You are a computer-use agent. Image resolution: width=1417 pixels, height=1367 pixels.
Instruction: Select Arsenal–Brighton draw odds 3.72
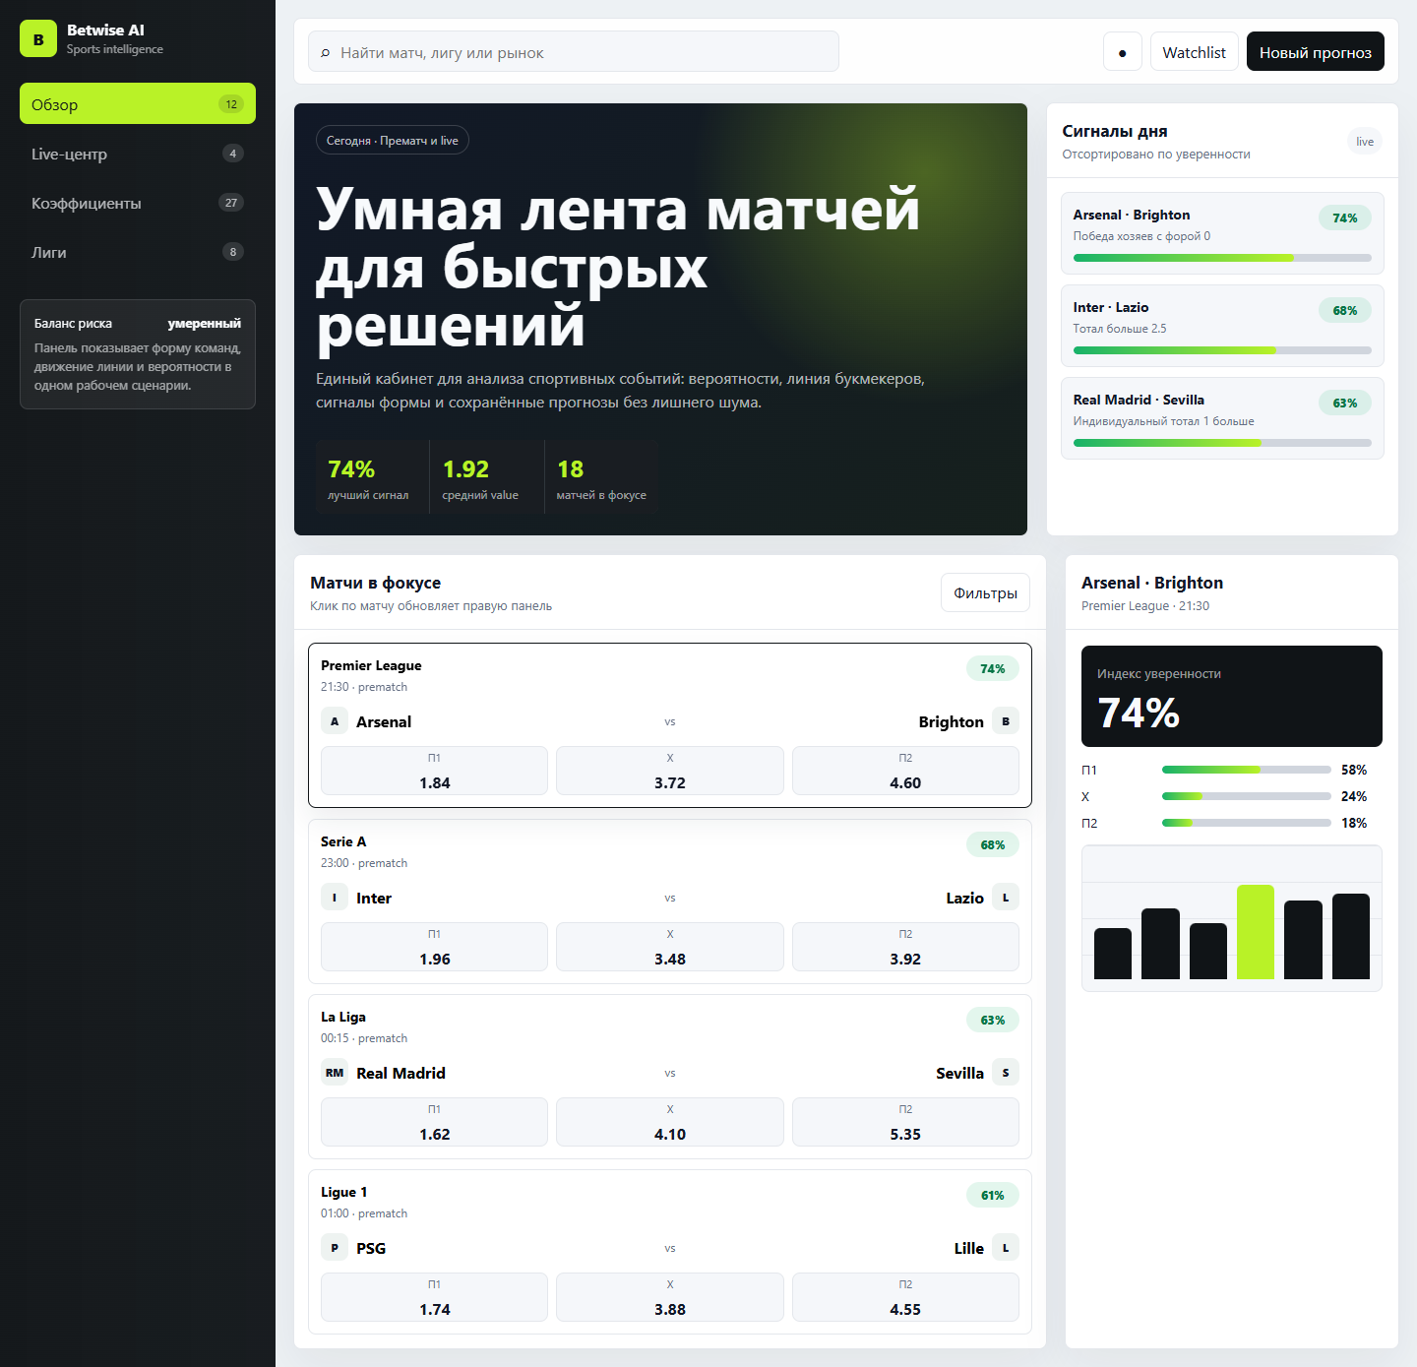[670, 771]
